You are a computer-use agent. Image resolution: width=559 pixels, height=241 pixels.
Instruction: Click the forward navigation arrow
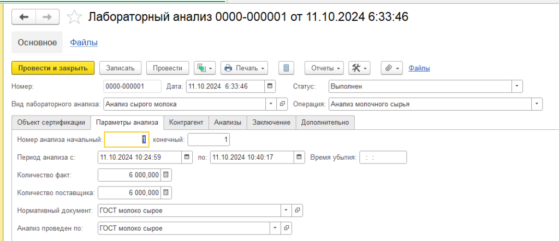pos(47,17)
